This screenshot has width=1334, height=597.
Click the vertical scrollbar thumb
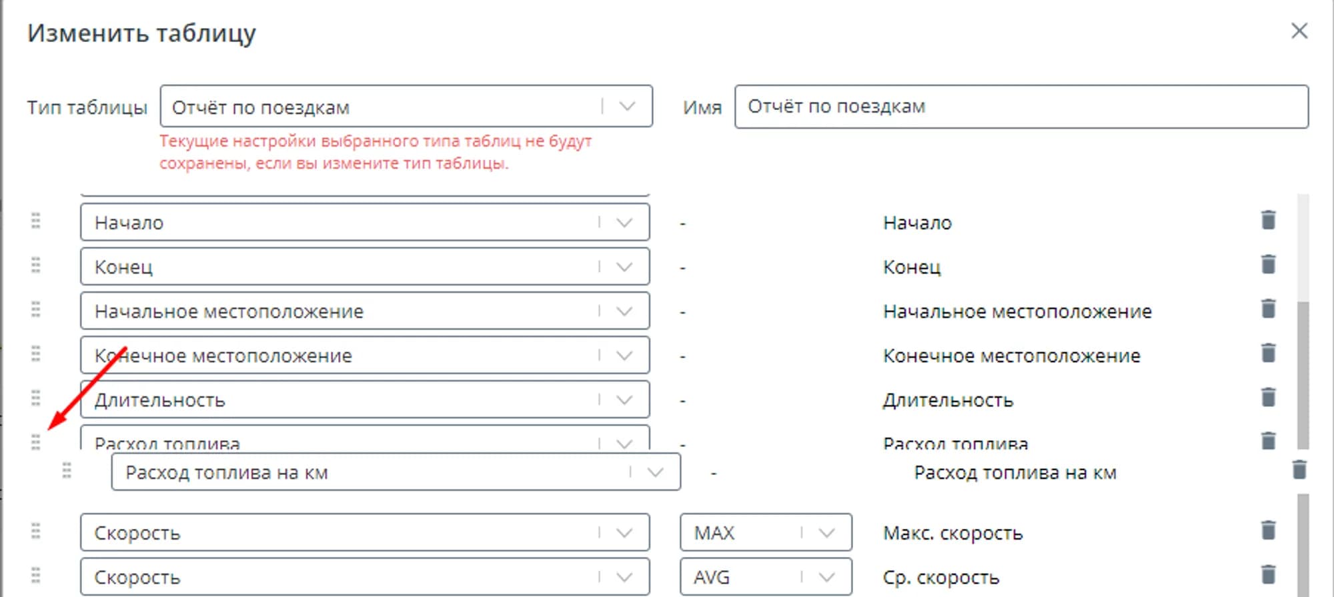coord(1303,374)
